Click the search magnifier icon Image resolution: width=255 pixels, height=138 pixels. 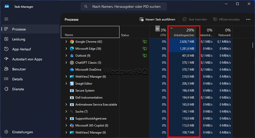click(86, 6)
